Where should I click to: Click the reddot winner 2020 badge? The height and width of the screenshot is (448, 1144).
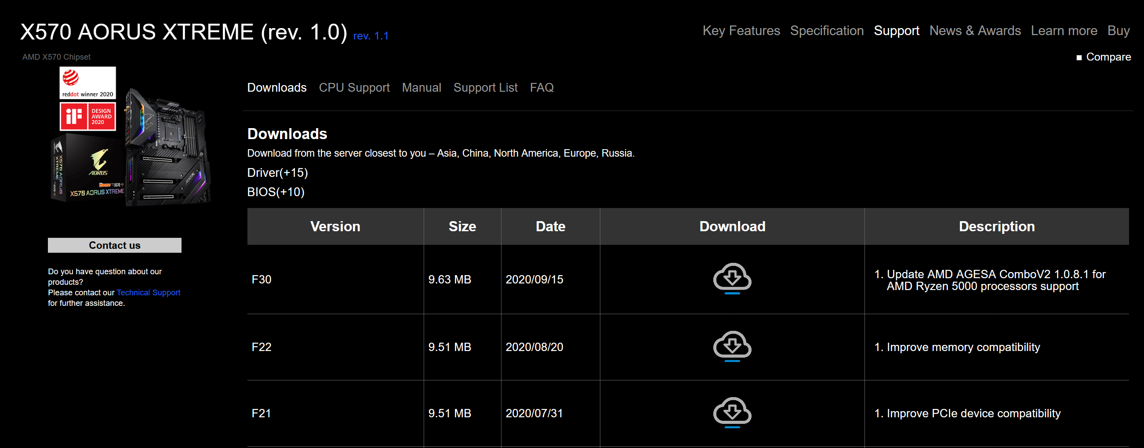(87, 83)
